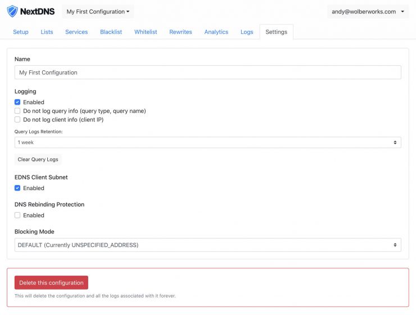This screenshot has width=416, height=315.
Task: Click the NextDNS shield logo icon
Action: point(12,11)
